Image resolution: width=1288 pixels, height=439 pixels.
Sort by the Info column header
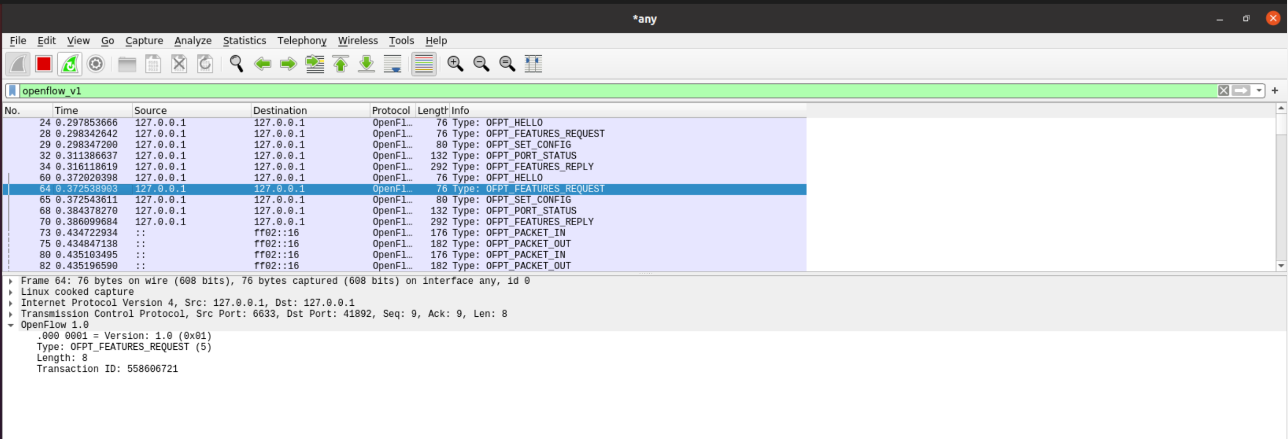coord(628,111)
